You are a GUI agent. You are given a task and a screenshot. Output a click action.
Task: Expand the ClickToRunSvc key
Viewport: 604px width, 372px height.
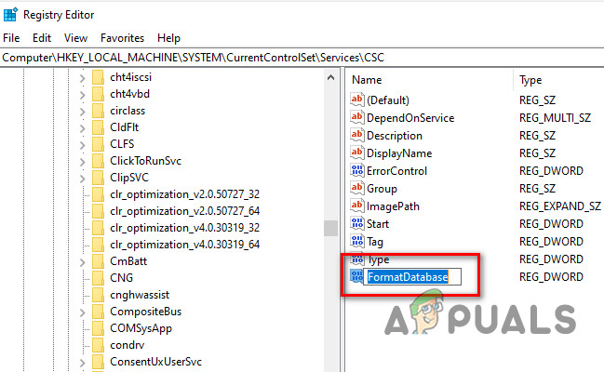[82, 161]
